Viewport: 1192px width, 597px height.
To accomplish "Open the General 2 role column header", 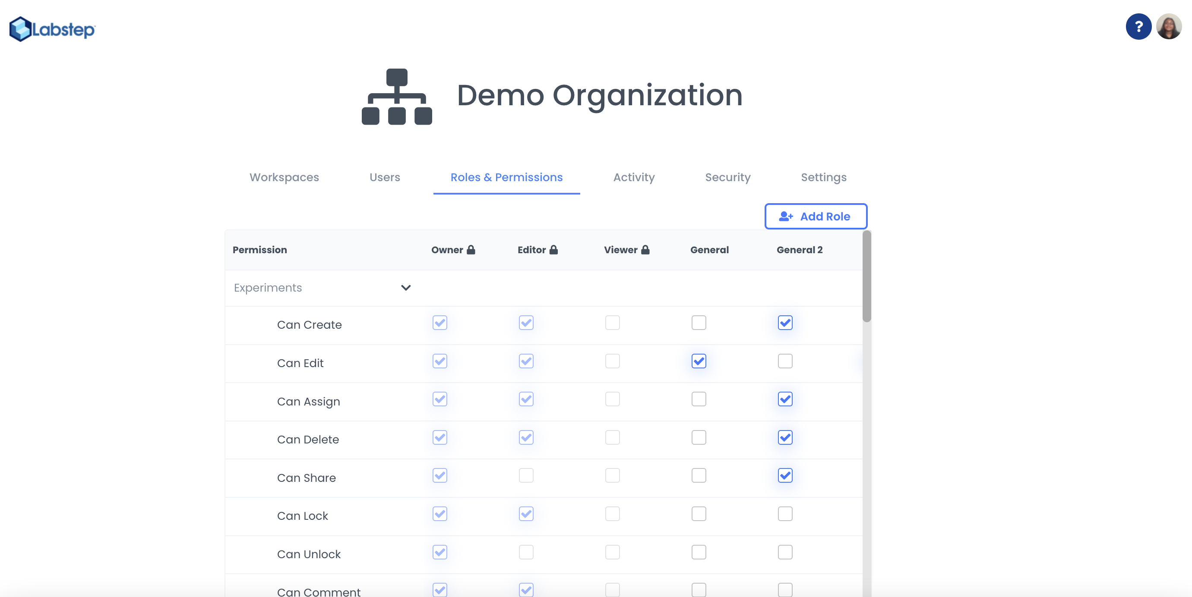I will pos(799,250).
